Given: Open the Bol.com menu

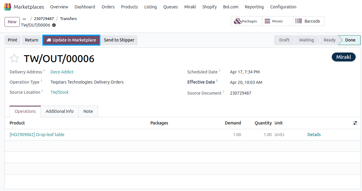Looking at the screenshot, I should click(x=231, y=7).
